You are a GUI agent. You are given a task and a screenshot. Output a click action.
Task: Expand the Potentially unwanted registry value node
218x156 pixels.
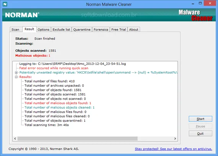(16, 72)
